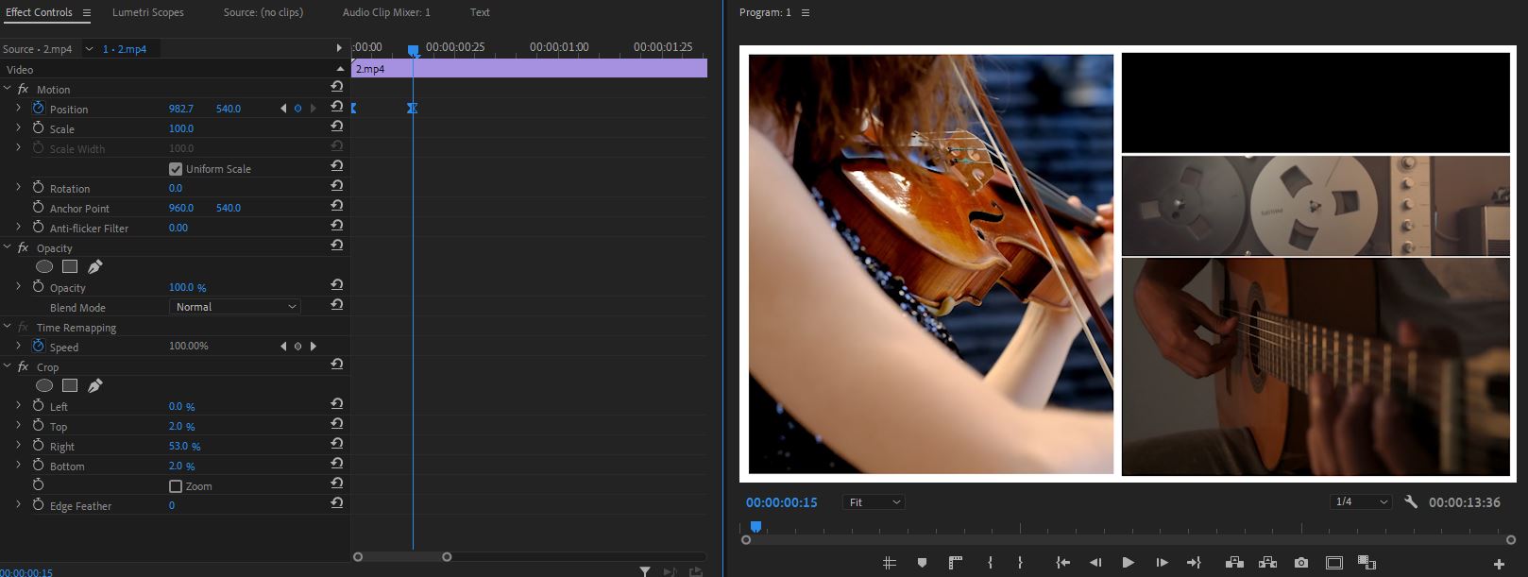Click the Comparison View button
Image resolution: width=1528 pixels, height=577 pixels.
[x=1367, y=563]
